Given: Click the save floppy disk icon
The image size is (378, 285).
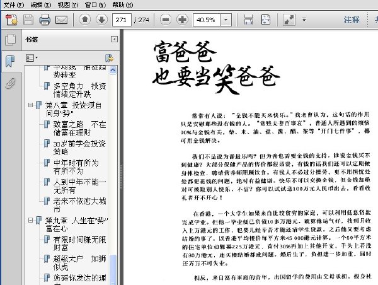Looking at the screenshot, I should (28, 20).
